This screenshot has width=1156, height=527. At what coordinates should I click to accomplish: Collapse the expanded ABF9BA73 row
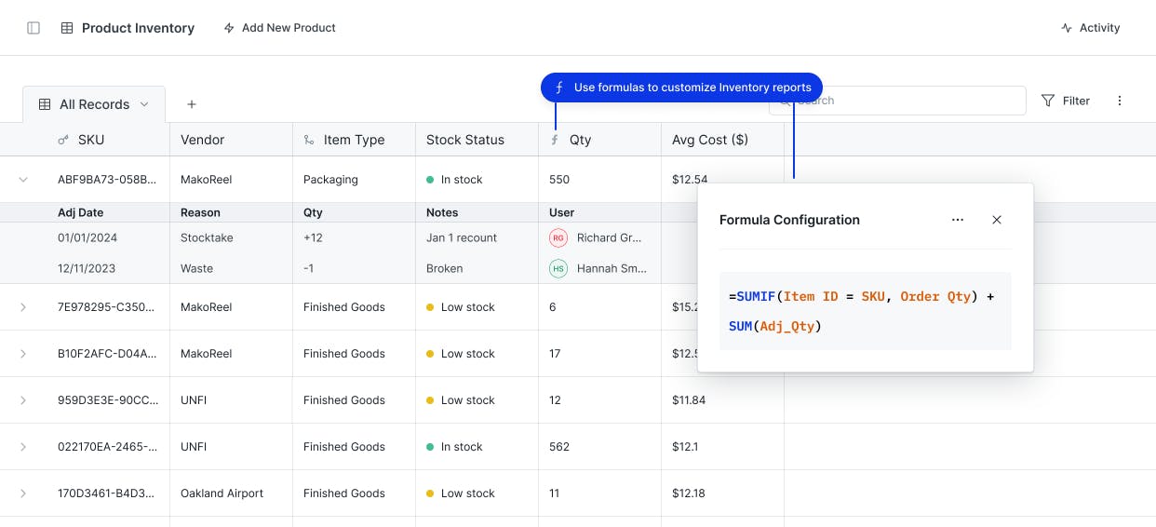[x=23, y=180]
